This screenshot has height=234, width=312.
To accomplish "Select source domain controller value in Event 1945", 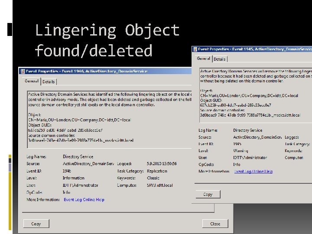I will (250, 115).
